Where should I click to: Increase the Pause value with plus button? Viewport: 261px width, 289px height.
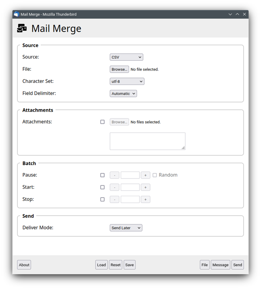coord(146,175)
